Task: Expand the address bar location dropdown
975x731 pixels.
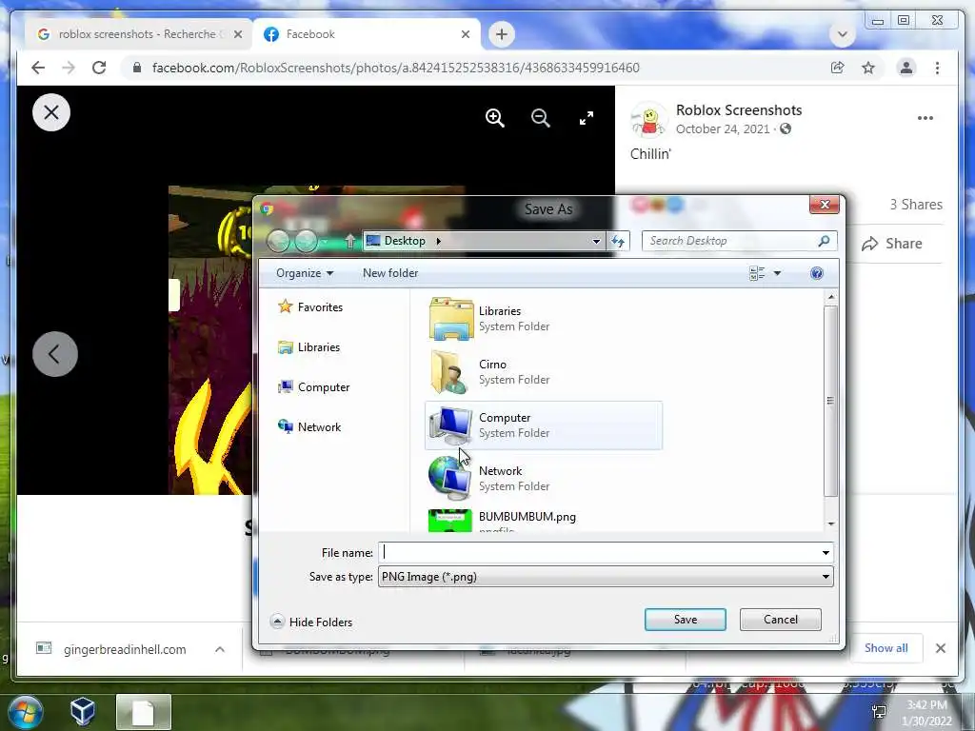Action: click(x=596, y=241)
